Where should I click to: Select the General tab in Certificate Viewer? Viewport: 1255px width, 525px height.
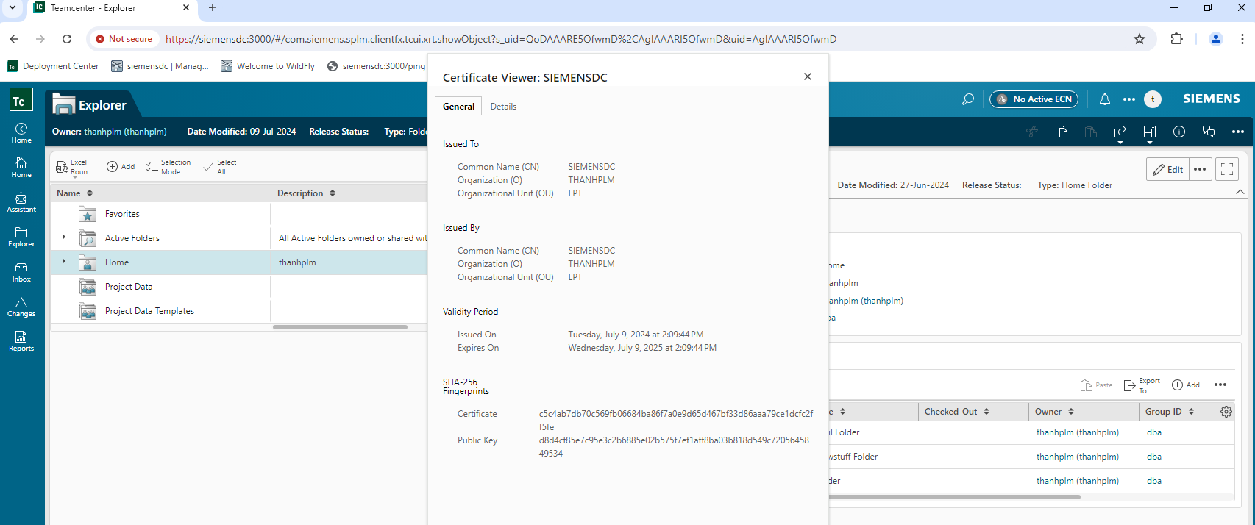[x=458, y=107]
